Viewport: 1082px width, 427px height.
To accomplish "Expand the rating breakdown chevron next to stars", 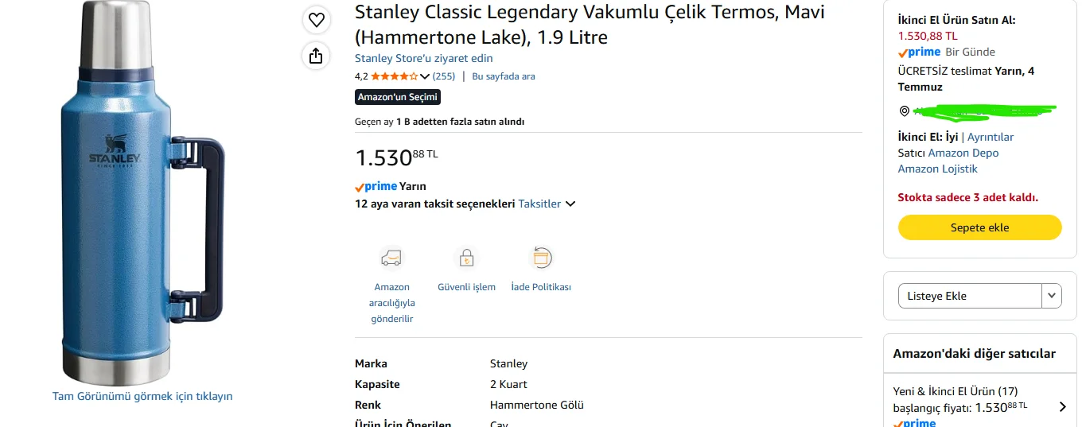I will point(425,77).
